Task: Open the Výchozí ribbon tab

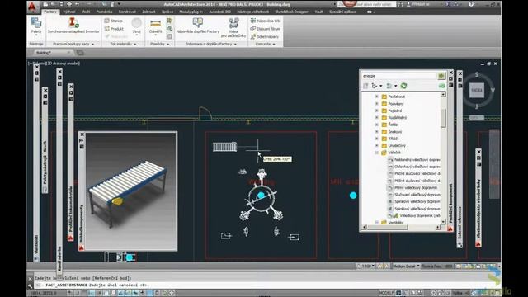Action: [69, 12]
